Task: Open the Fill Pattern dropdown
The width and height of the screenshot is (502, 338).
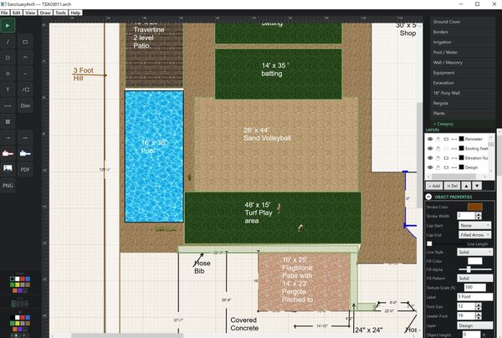Action: [474, 278]
